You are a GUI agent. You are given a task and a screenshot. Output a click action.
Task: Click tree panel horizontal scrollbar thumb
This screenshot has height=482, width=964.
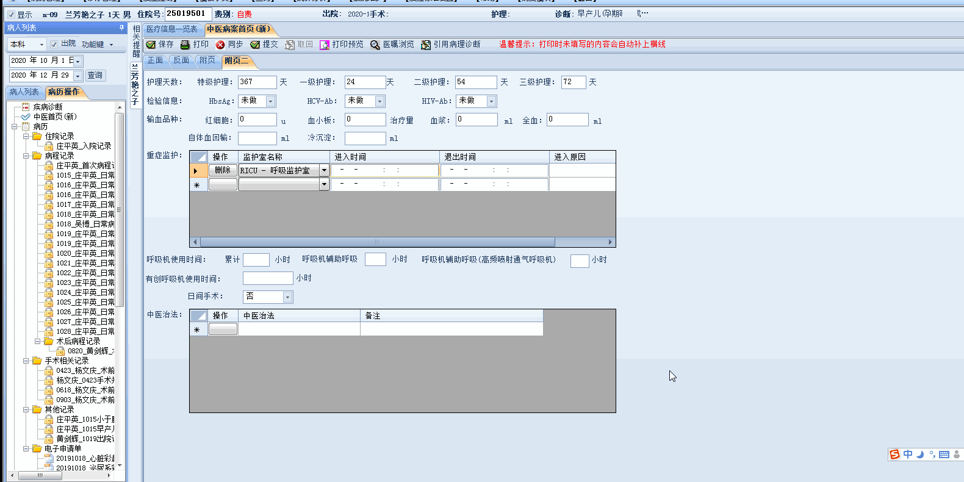40,475
